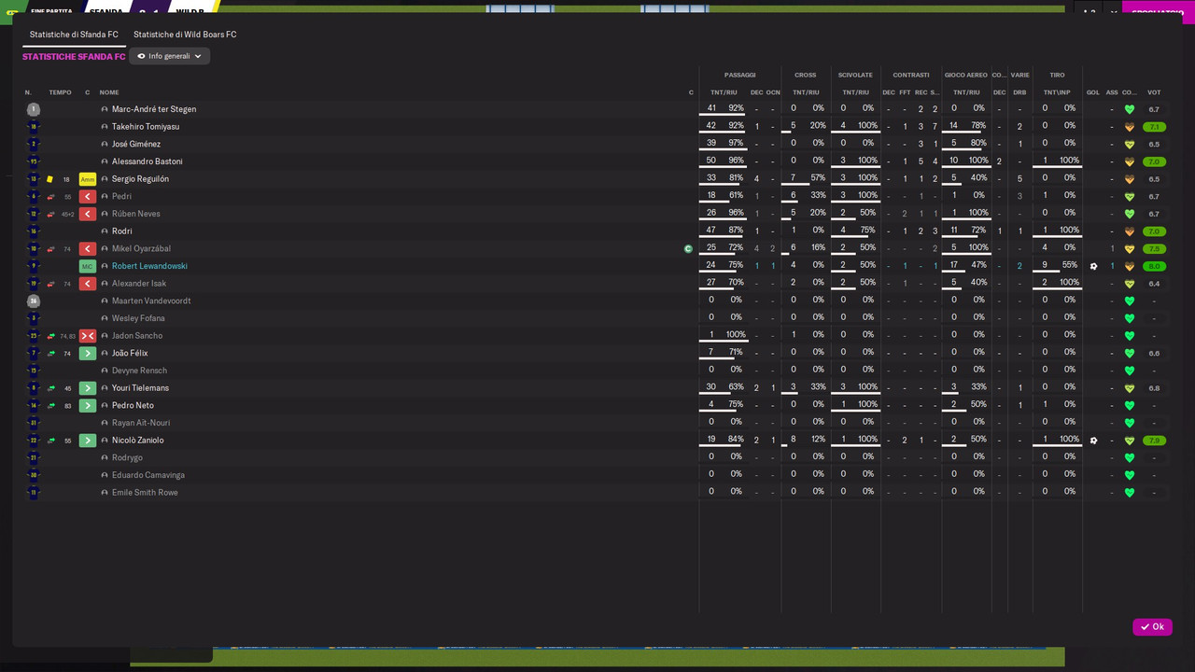Screen dimensions: 1195x672
Task: Click the condition heart icon for ter Stegen
Action: [1130, 109]
